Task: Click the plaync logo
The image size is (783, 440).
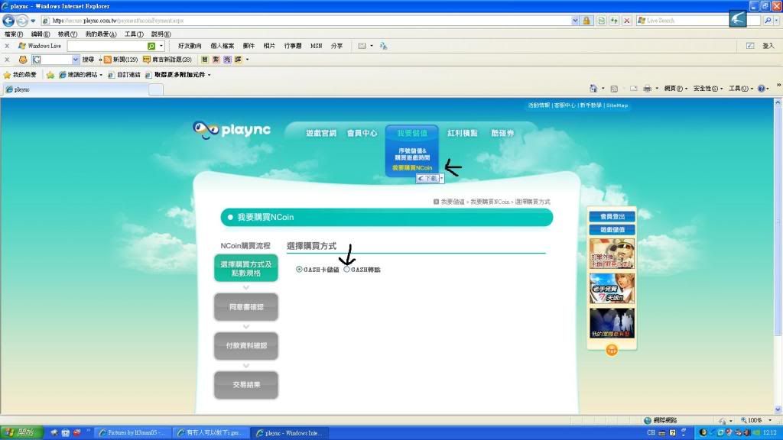Action: (232, 131)
